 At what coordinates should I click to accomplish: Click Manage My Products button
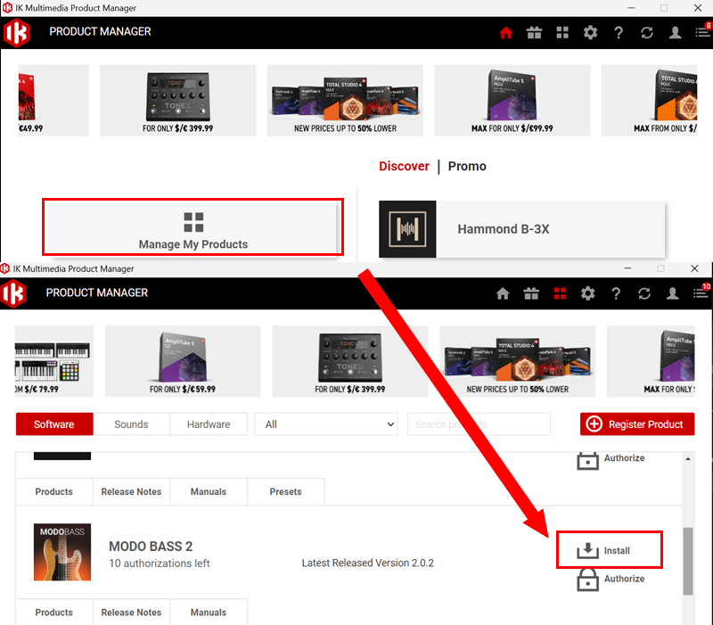193,226
